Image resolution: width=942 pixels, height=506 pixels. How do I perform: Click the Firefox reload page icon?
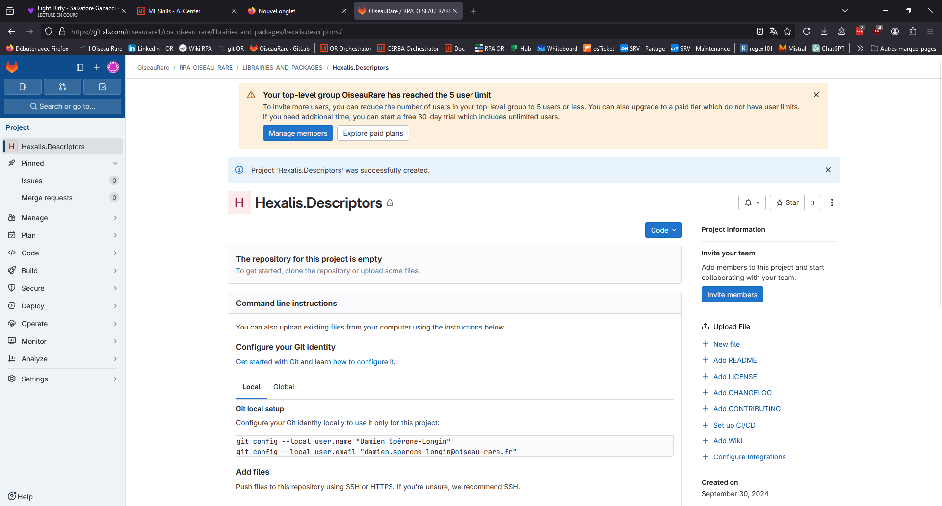pos(806,31)
